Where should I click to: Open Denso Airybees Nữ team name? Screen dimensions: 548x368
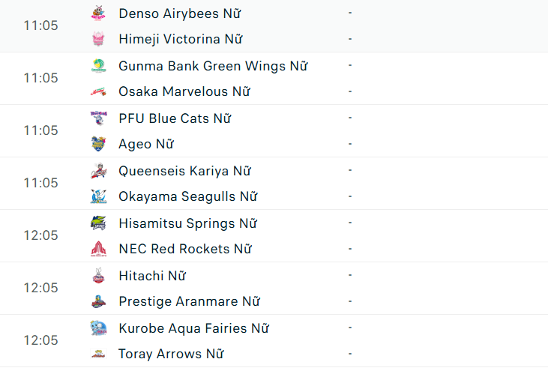click(180, 13)
